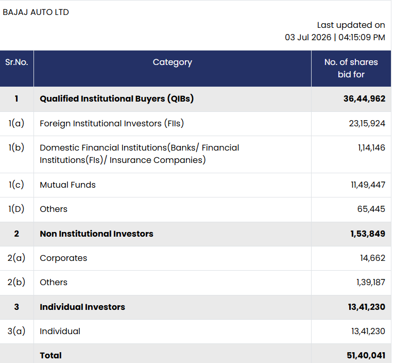Click row 3(a) value 13,41,230
Viewport: 394px width, 363px height.
click(368, 332)
